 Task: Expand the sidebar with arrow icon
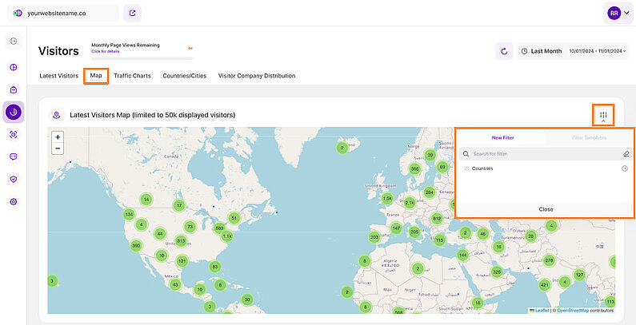(14, 41)
